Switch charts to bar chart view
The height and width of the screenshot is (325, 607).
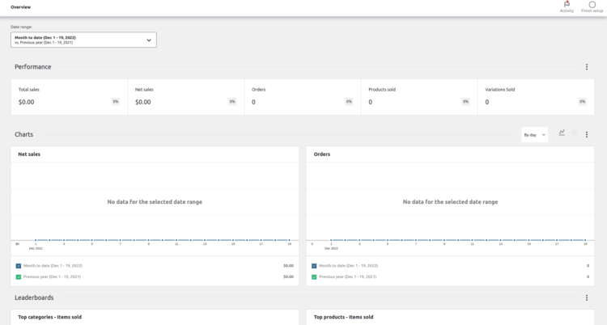click(x=575, y=133)
